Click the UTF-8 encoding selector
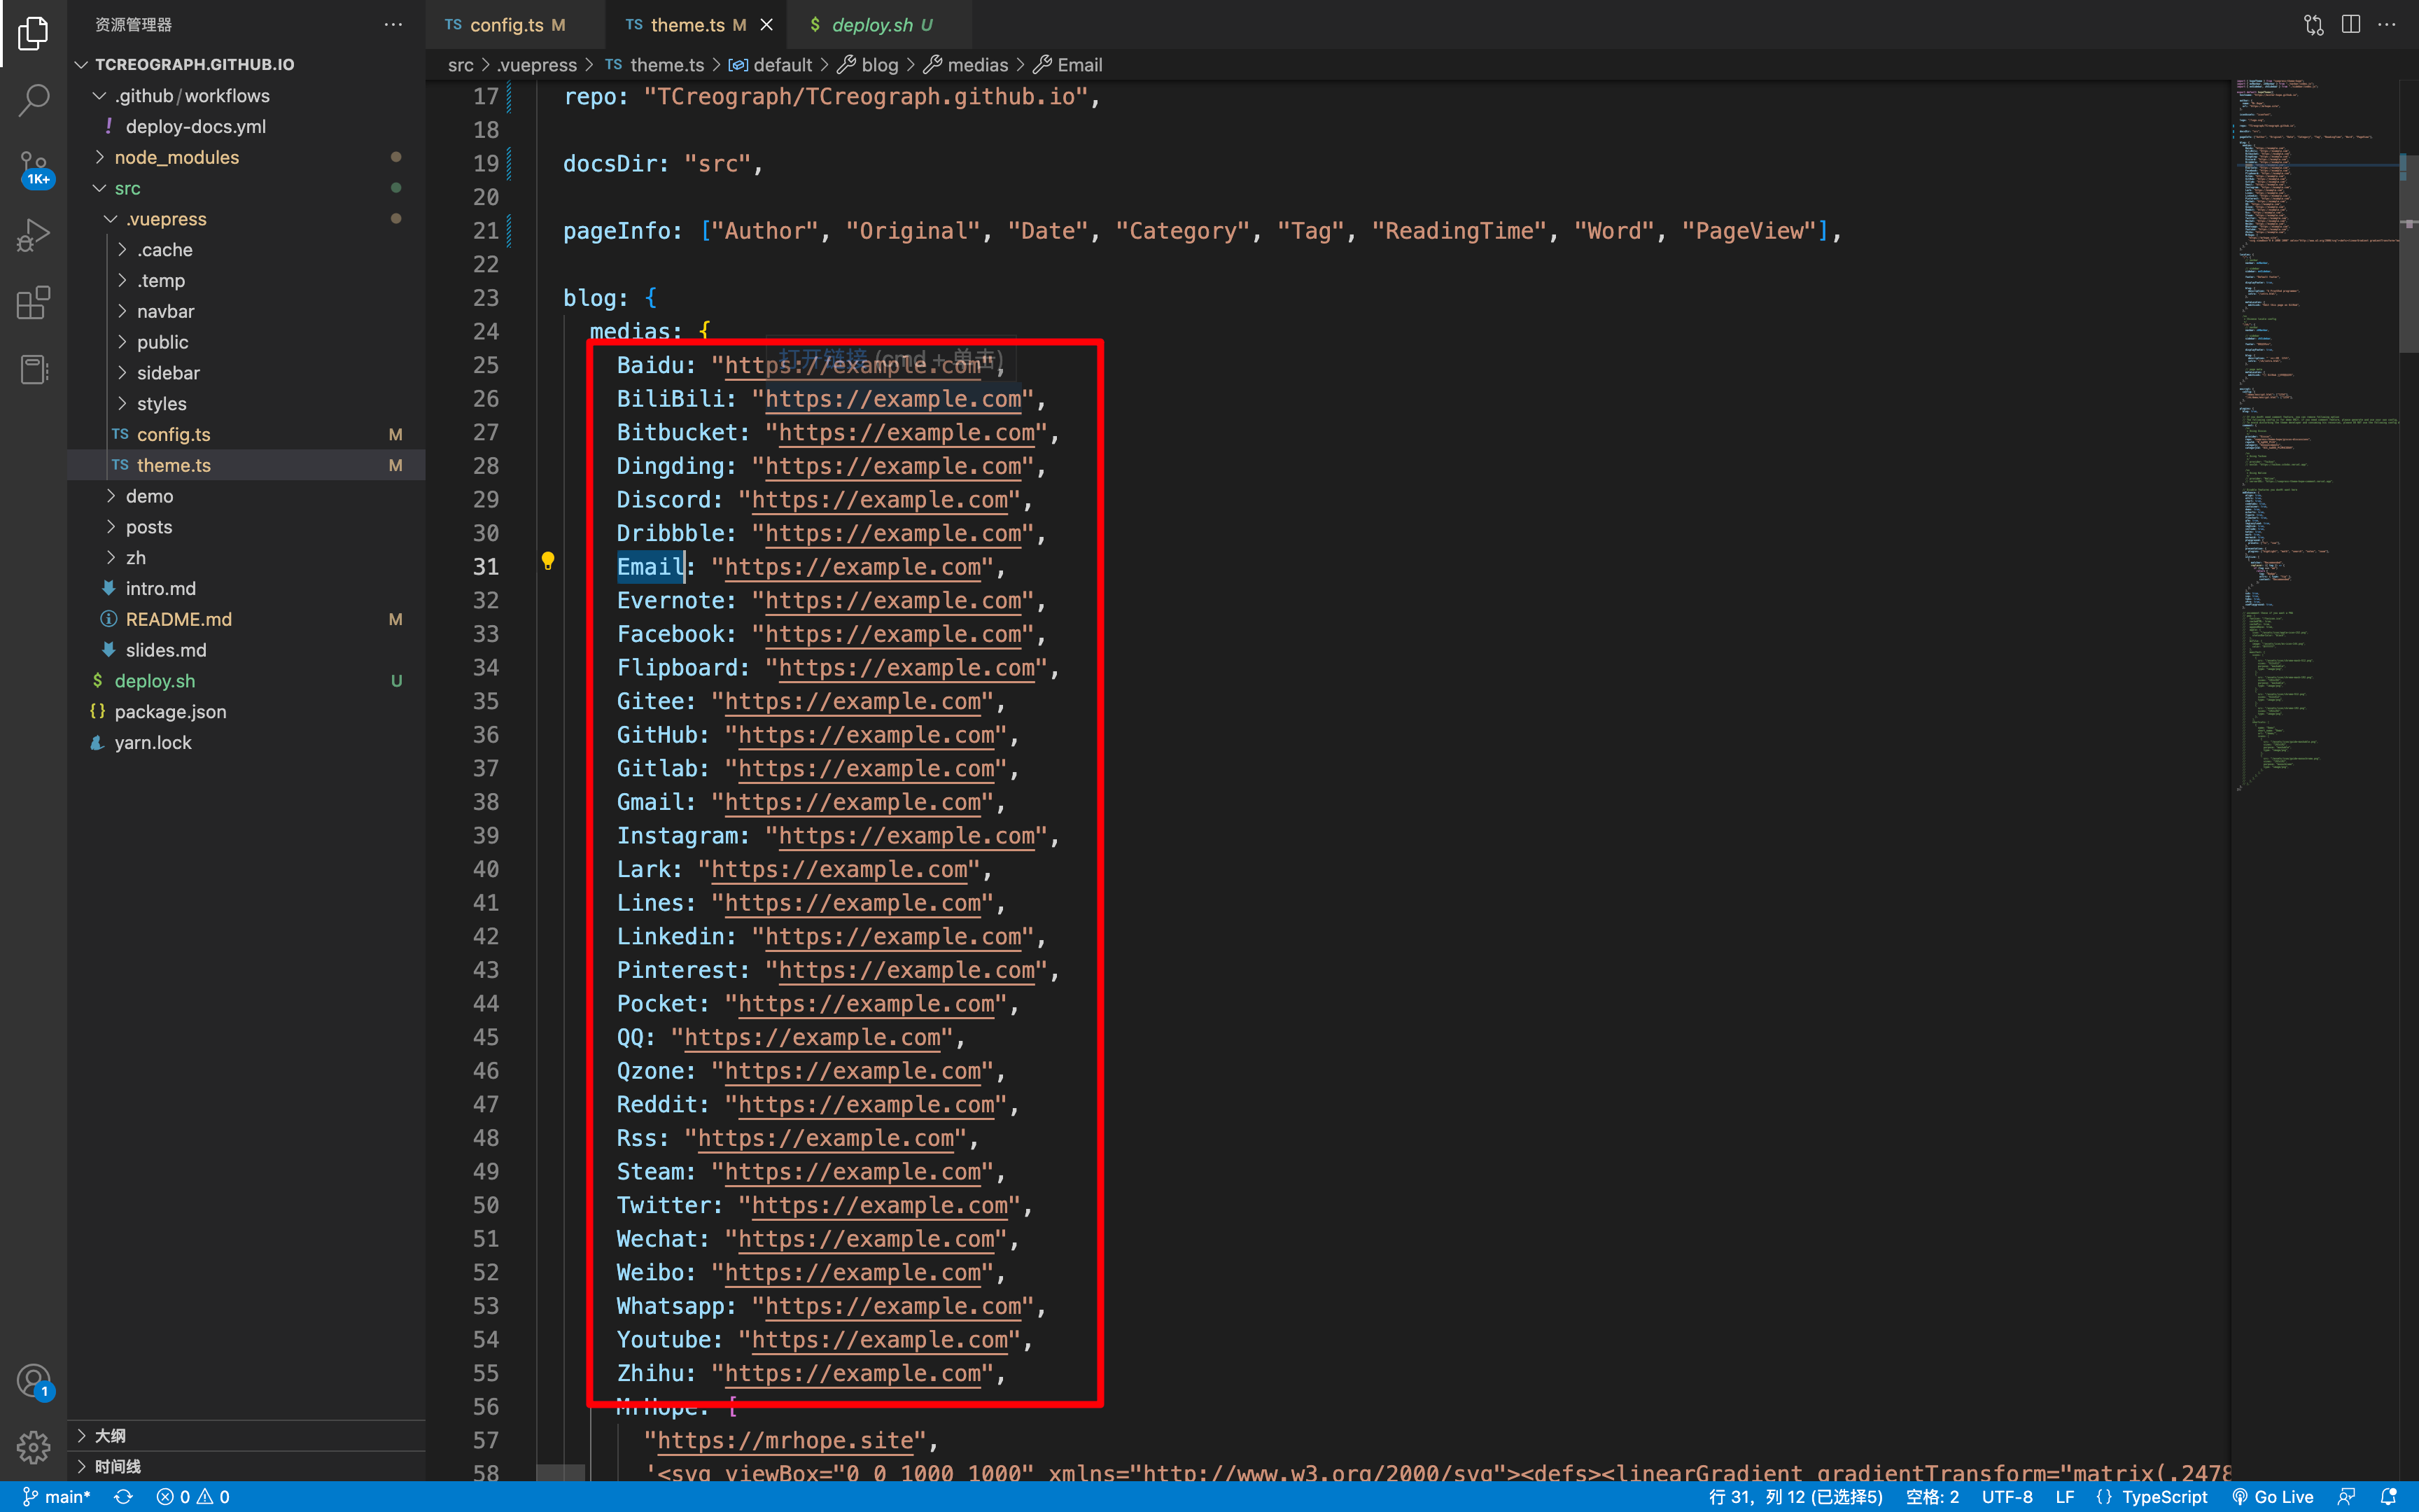This screenshot has width=2419, height=1512. click(x=2007, y=1496)
